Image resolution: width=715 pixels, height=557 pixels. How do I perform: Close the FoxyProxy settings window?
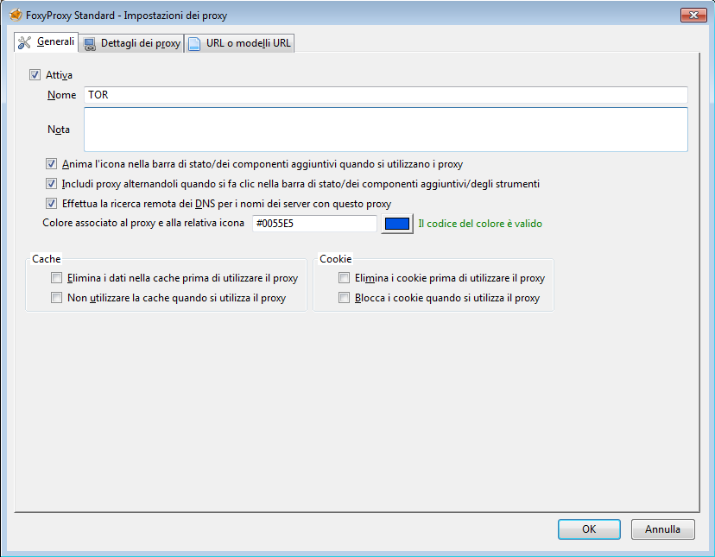(x=693, y=15)
